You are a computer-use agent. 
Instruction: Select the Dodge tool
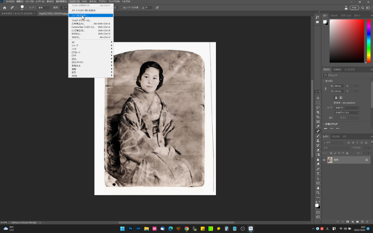(318, 164)
